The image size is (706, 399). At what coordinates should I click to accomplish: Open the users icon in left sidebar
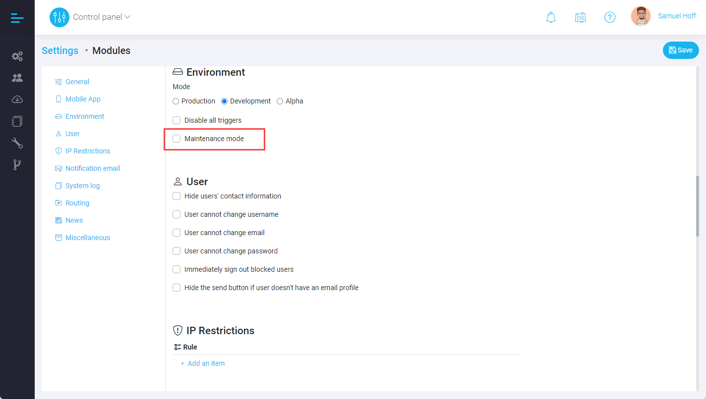coord(17,78)
